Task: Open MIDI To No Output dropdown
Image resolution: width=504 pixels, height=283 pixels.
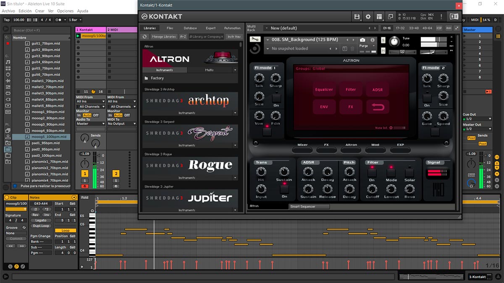Action: click(122, 124)
